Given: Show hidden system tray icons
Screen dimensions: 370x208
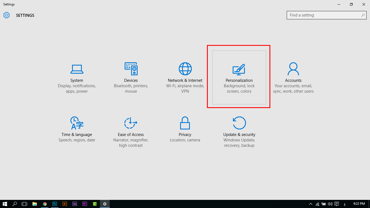Looking at the screenshot, I should coord(311,204).
